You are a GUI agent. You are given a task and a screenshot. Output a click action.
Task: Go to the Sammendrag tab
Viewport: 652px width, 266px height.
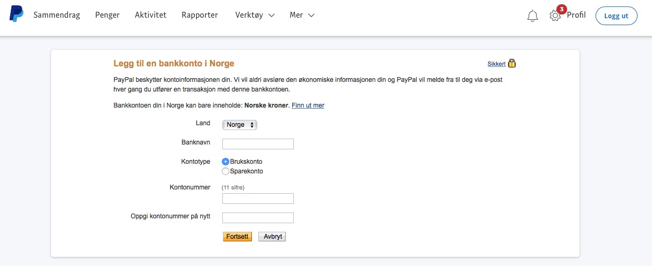tap(56, 15)
